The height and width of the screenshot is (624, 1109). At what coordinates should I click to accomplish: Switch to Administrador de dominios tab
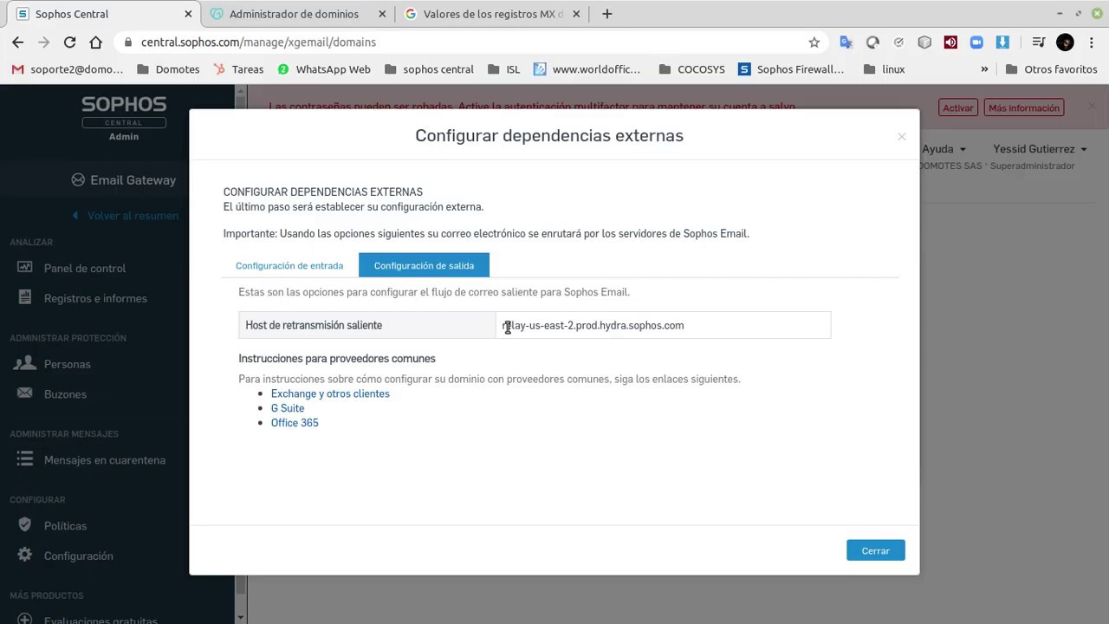pos(294,14)
